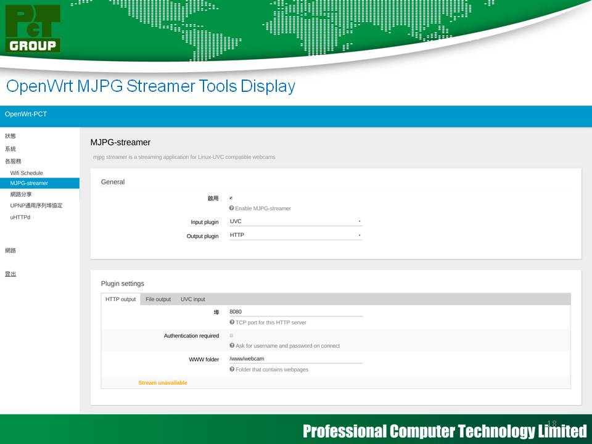The image size is (592, 444).
Task: Expand the 各服務 services menu
Action: (13, 162)
